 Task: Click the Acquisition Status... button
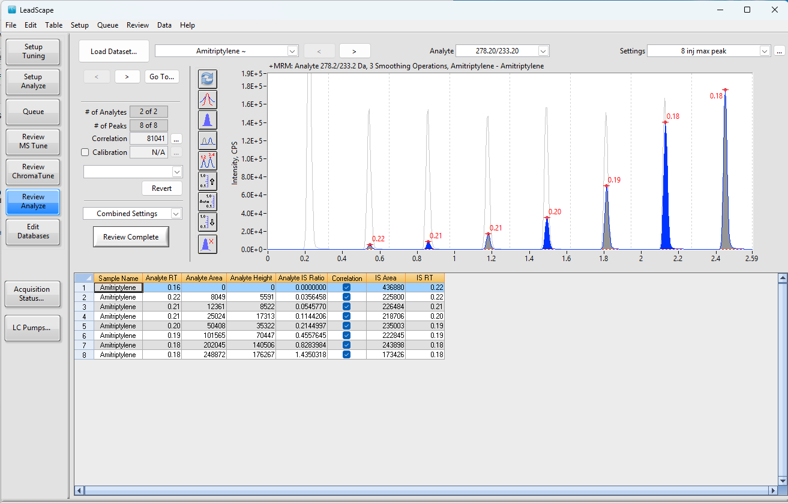(32, 294)
